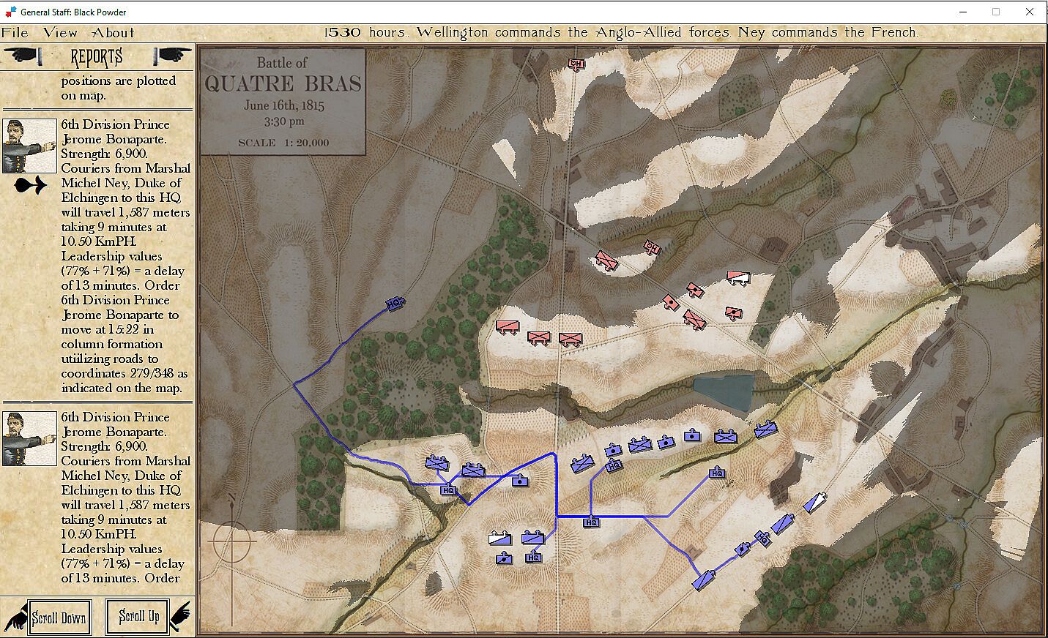Click the left-pointing hand beside REPORTS
Image resolution: width=1048 pixels, height=638 pixels.
(24, 55)
